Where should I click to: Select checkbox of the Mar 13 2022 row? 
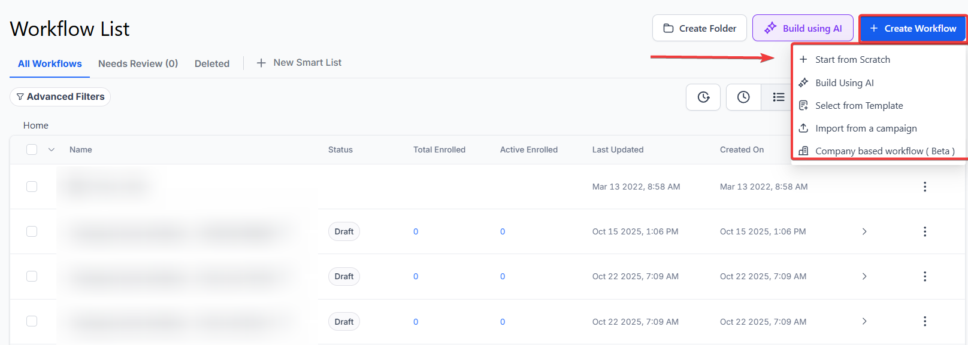coord(32,187)
